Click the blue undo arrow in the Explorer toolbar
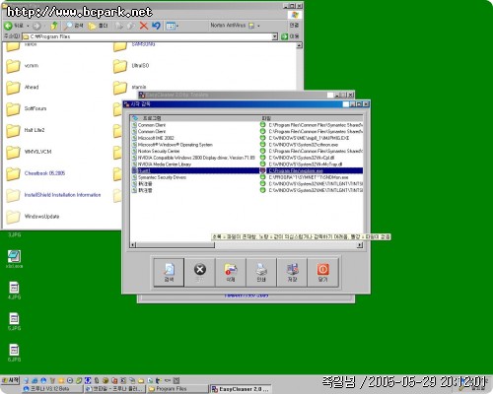Image resolution: width=493 pixels, height=394 pixels. [x=156, y=26]
